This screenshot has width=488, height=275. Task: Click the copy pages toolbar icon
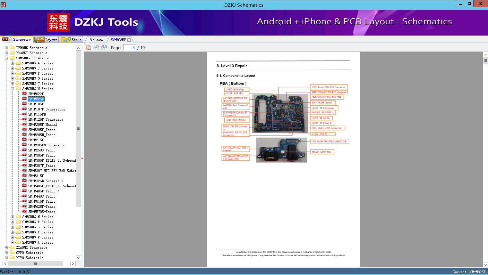click(x=88, y=47)
